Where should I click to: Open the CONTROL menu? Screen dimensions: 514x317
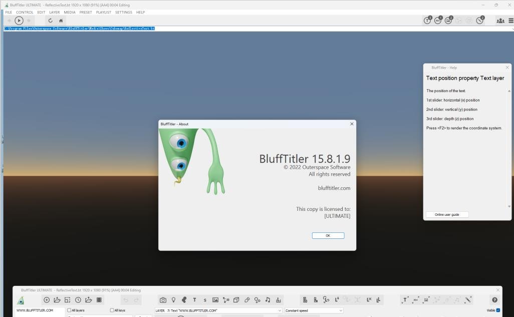click(x=25, y=12)
